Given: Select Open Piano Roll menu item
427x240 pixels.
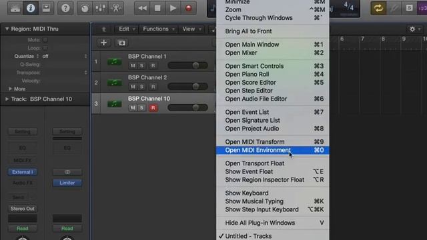Looking at the screenshot, I should point(273,74).
